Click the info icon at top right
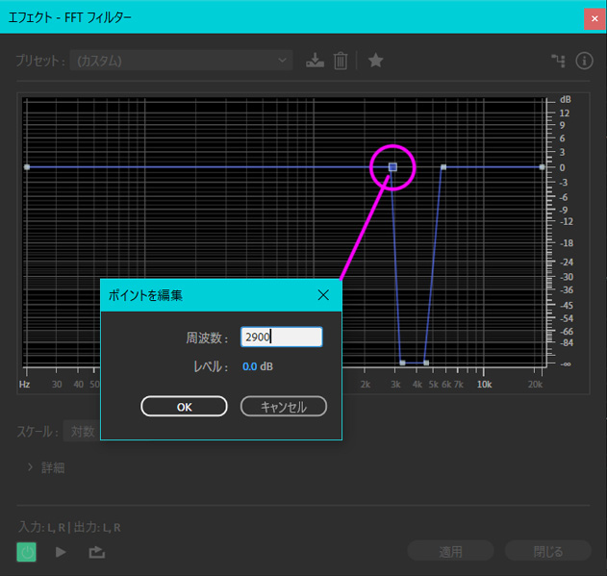This screenshot has height=576, width=607. pos(584,61)
